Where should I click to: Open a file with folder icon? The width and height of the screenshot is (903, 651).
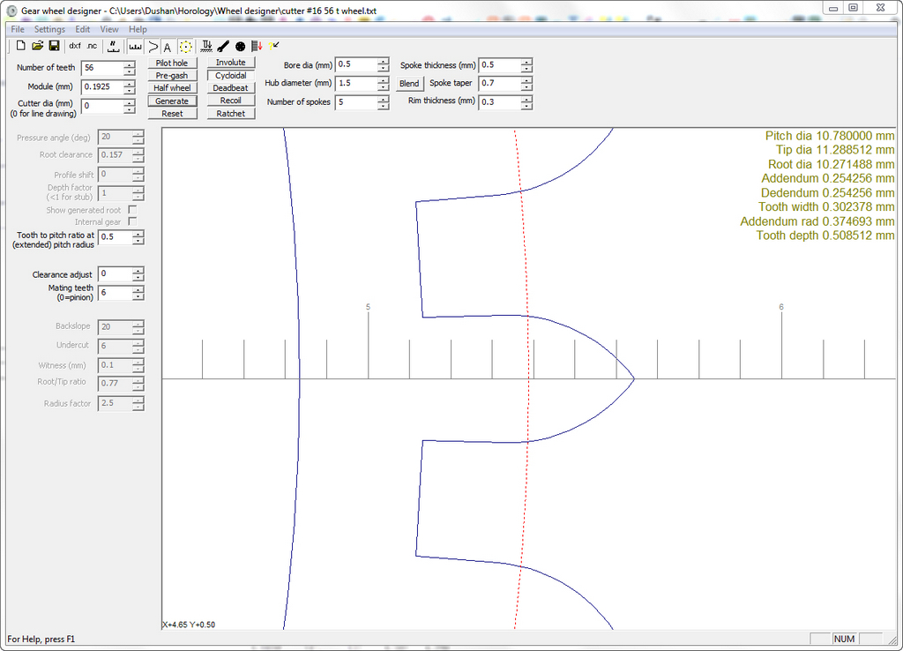tap(38, 46)
